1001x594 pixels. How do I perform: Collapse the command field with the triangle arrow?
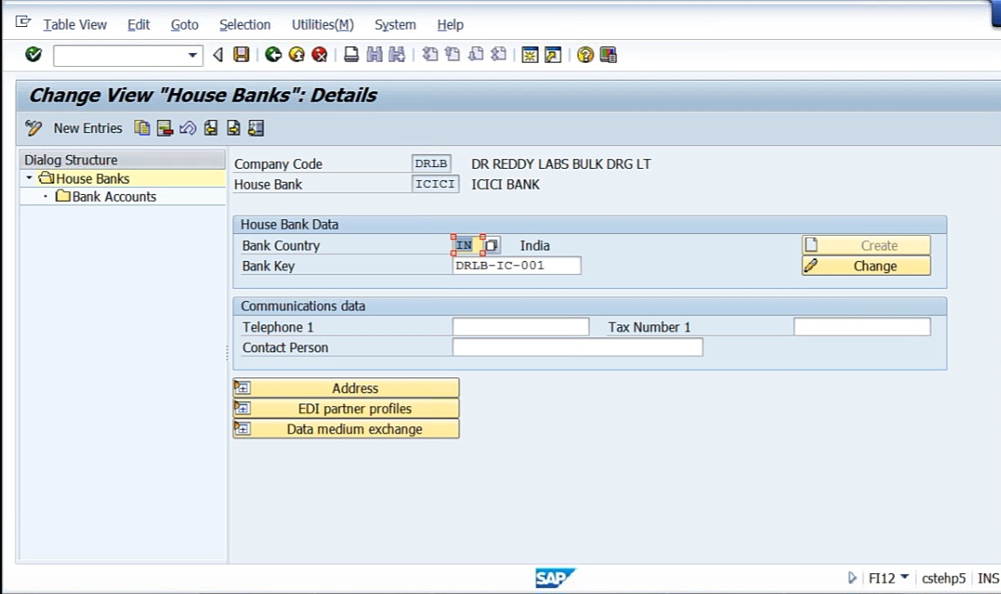coord(218,55)
